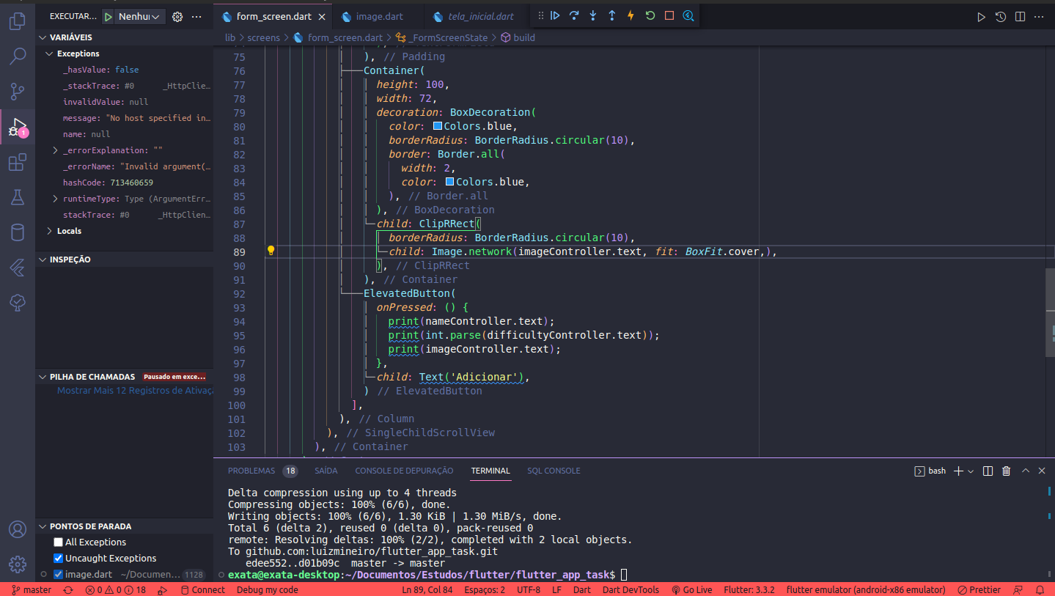Collapse the VARIÁVEIS section

point(42,37)
